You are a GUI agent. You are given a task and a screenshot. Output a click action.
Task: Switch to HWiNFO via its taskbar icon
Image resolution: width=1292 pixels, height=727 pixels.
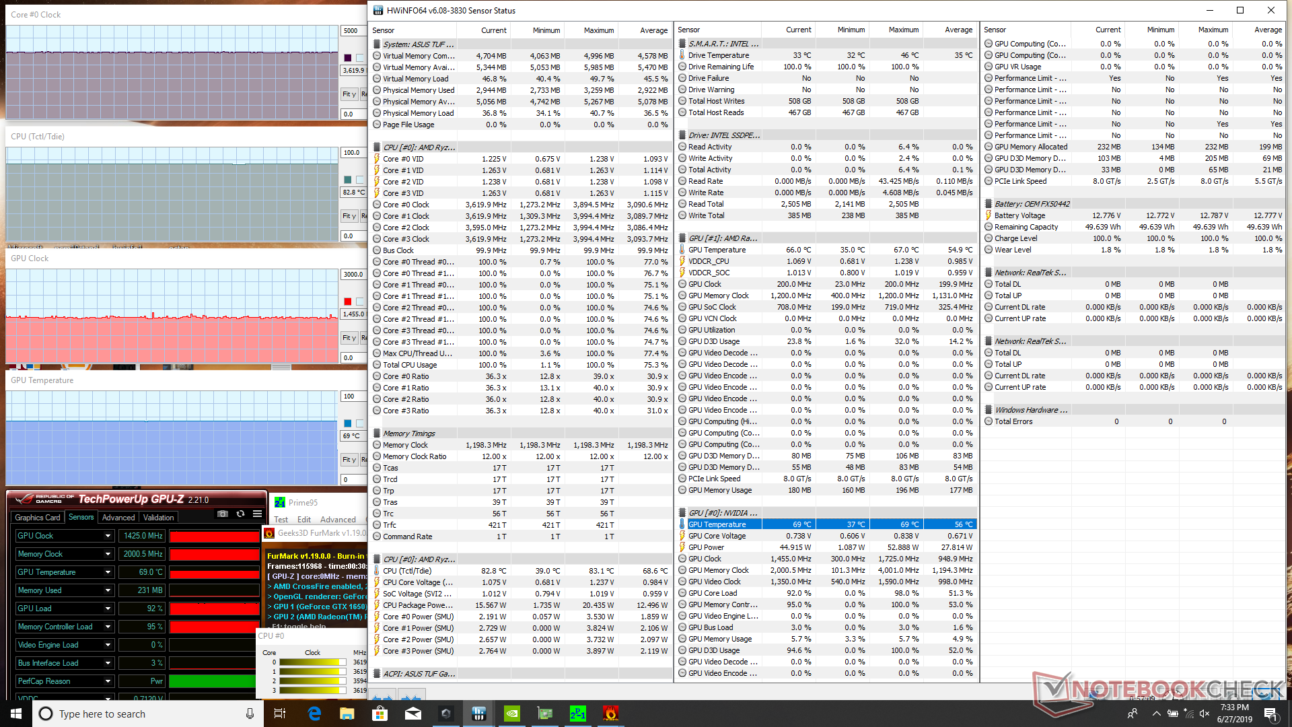[479, 714]
